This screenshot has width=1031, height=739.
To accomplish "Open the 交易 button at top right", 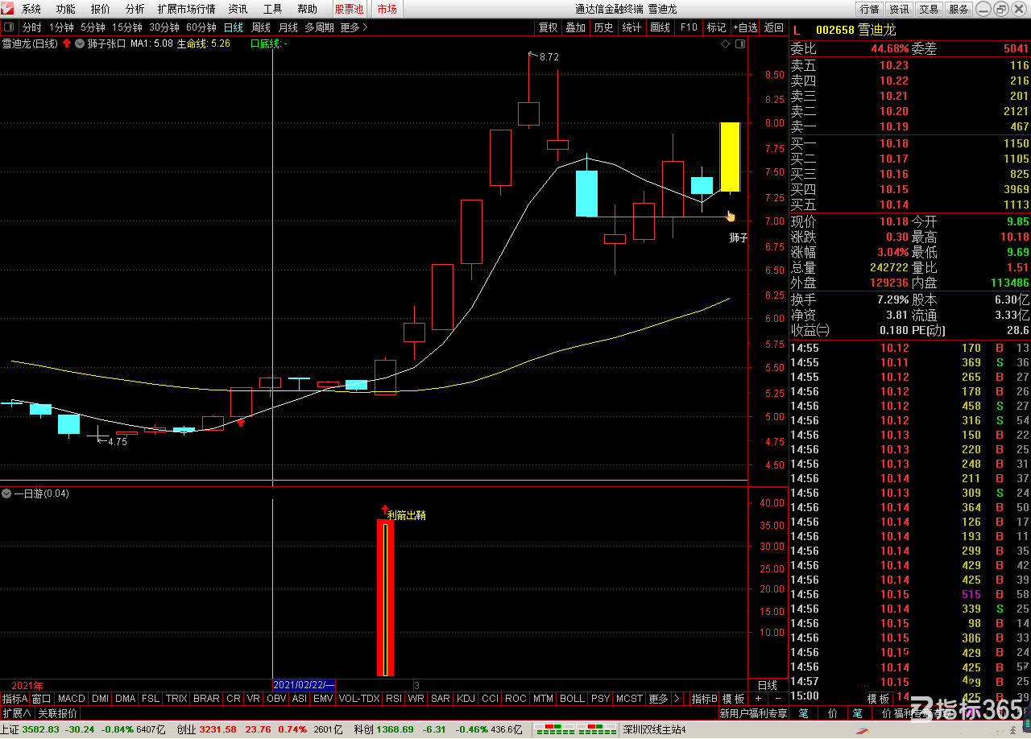I will (929, 9).
